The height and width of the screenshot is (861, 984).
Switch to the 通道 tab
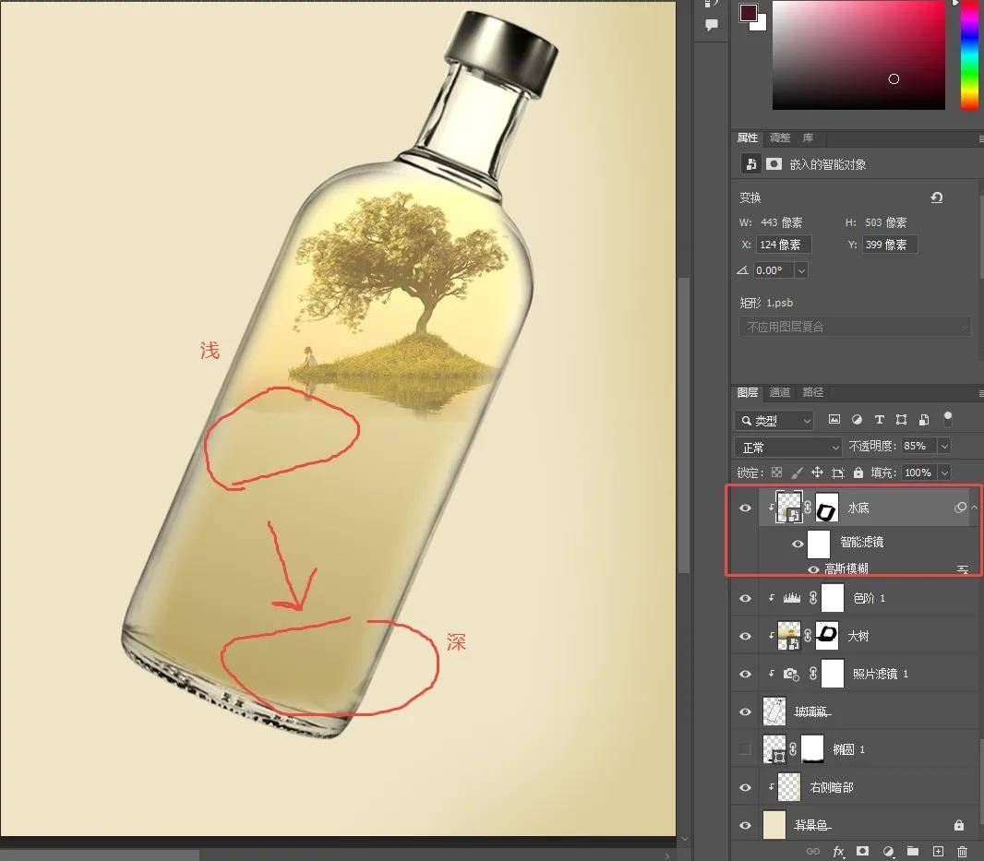point(780,392)
